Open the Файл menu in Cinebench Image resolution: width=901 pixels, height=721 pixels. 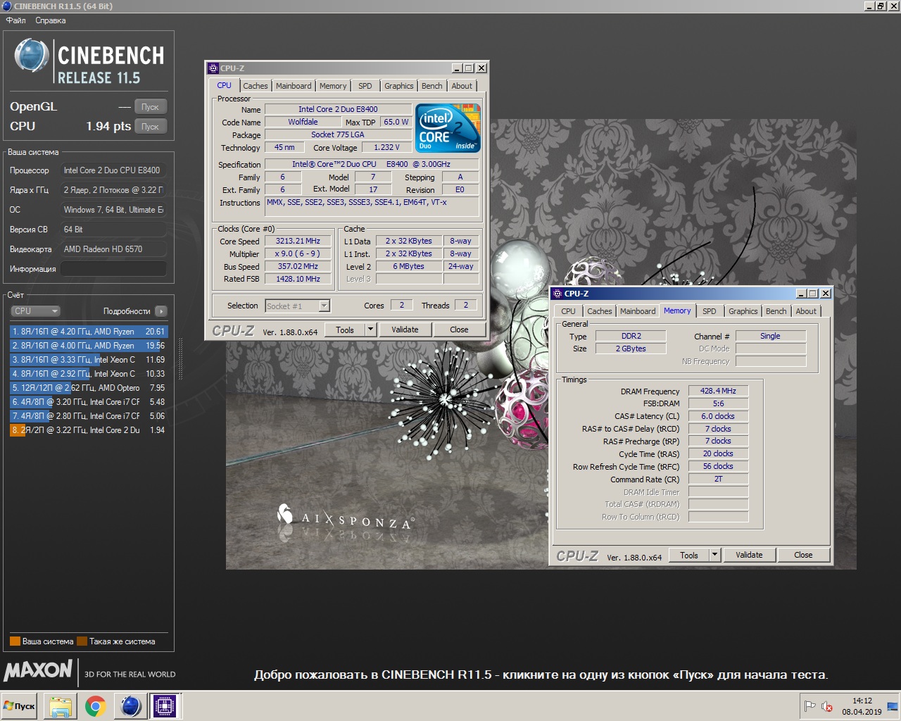(15, 20)
